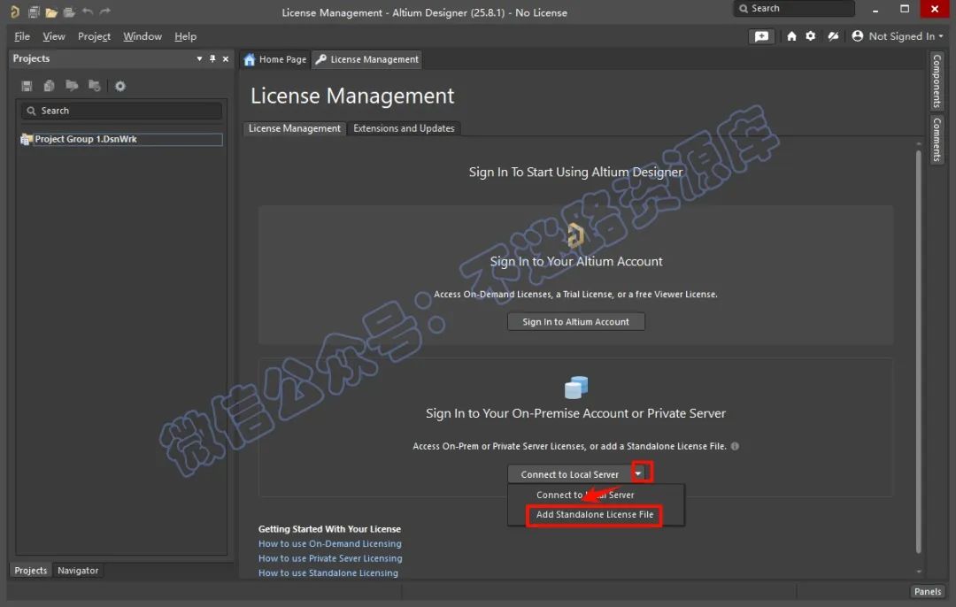956x607 pixels.
Task: Select the License Management document tab
Action: tap(367, 59)
